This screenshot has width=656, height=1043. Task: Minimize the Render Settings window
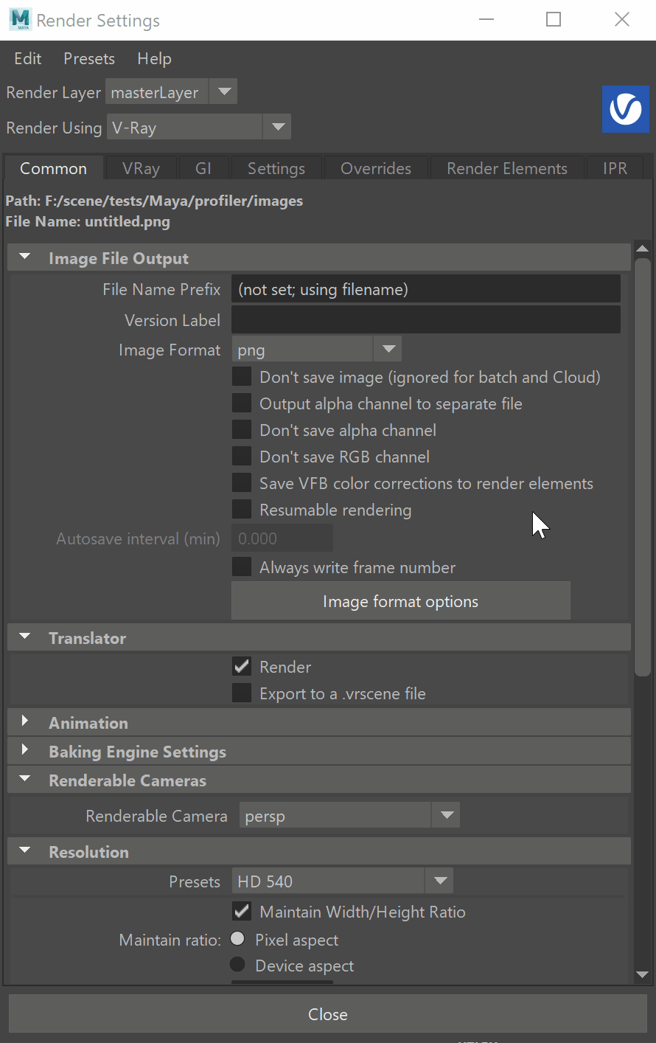pyautogui.click(x=486, y=20)
